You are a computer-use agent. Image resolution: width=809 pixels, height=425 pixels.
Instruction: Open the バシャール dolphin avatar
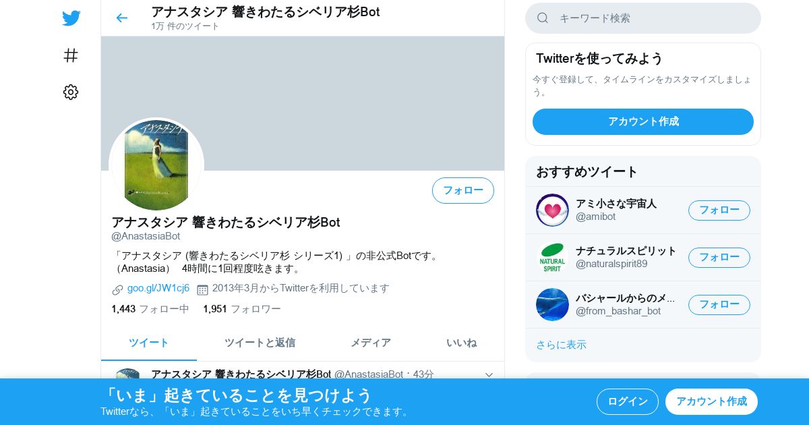tap(552, 304)
